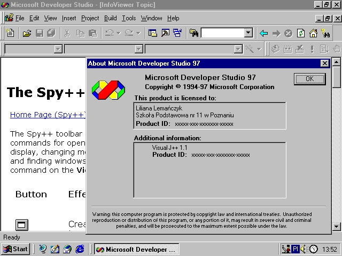Click the InfoViewer scrollbar down arrow
Screen dimensions: 342x256
point(336,226)
